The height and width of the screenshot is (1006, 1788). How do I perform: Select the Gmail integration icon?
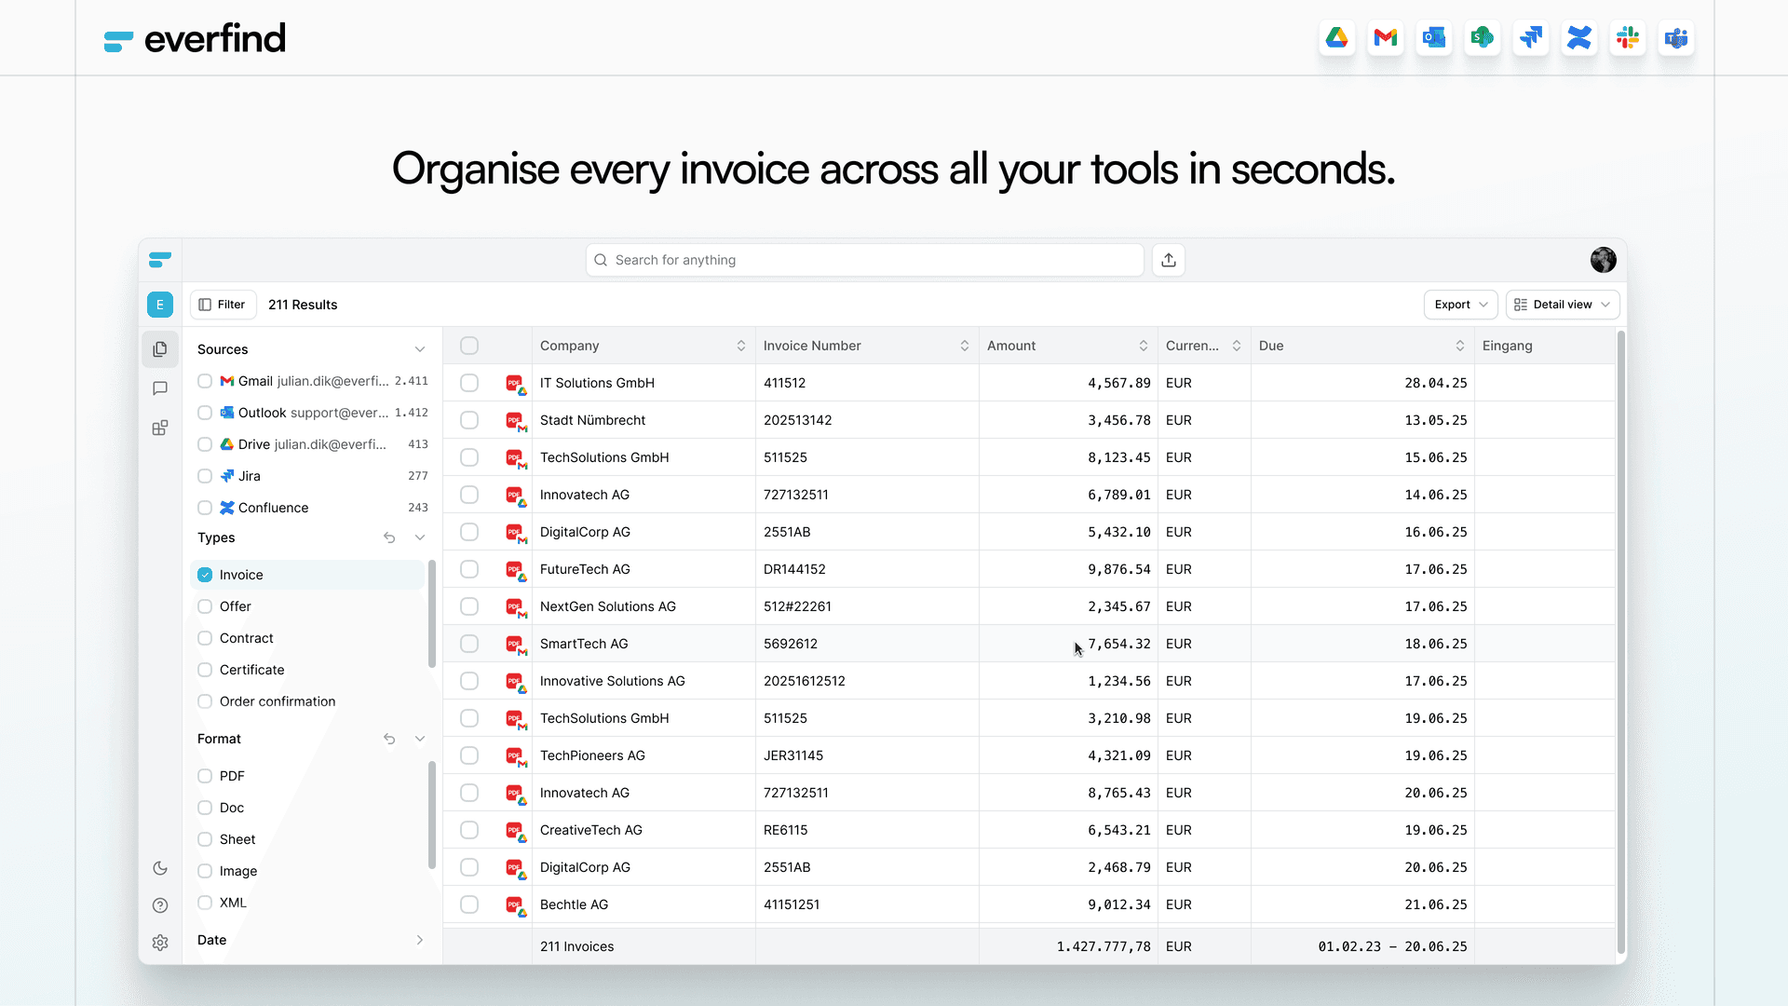(1385, 37)
